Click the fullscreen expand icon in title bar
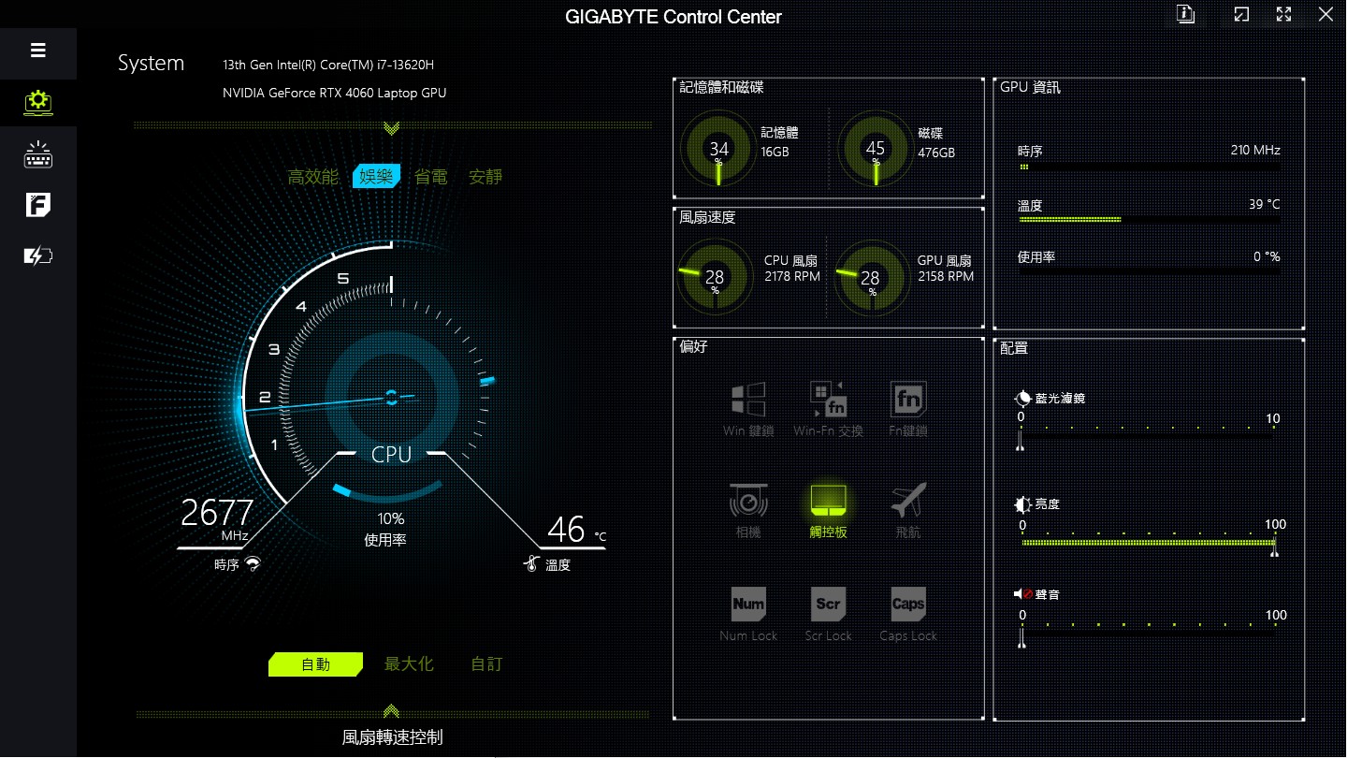Image resolution: width=1347 pixels, height=758 pixels. click(x=1284, y=14)
